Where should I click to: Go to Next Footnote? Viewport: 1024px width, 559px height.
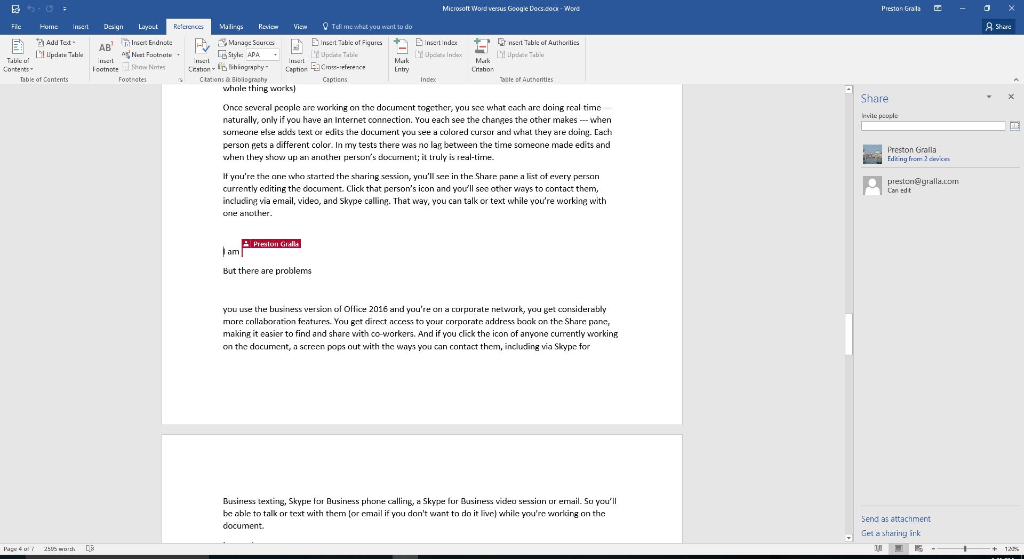[147, 54]
